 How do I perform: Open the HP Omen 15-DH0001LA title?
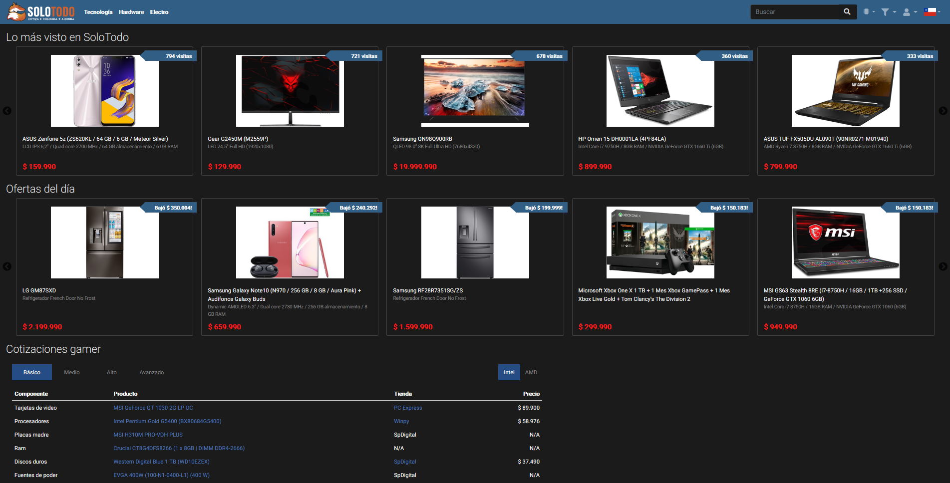622,139
